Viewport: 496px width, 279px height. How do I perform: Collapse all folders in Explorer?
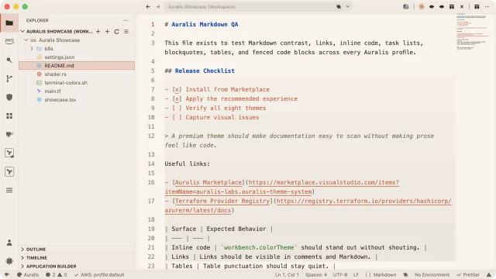tap(126, 31)
